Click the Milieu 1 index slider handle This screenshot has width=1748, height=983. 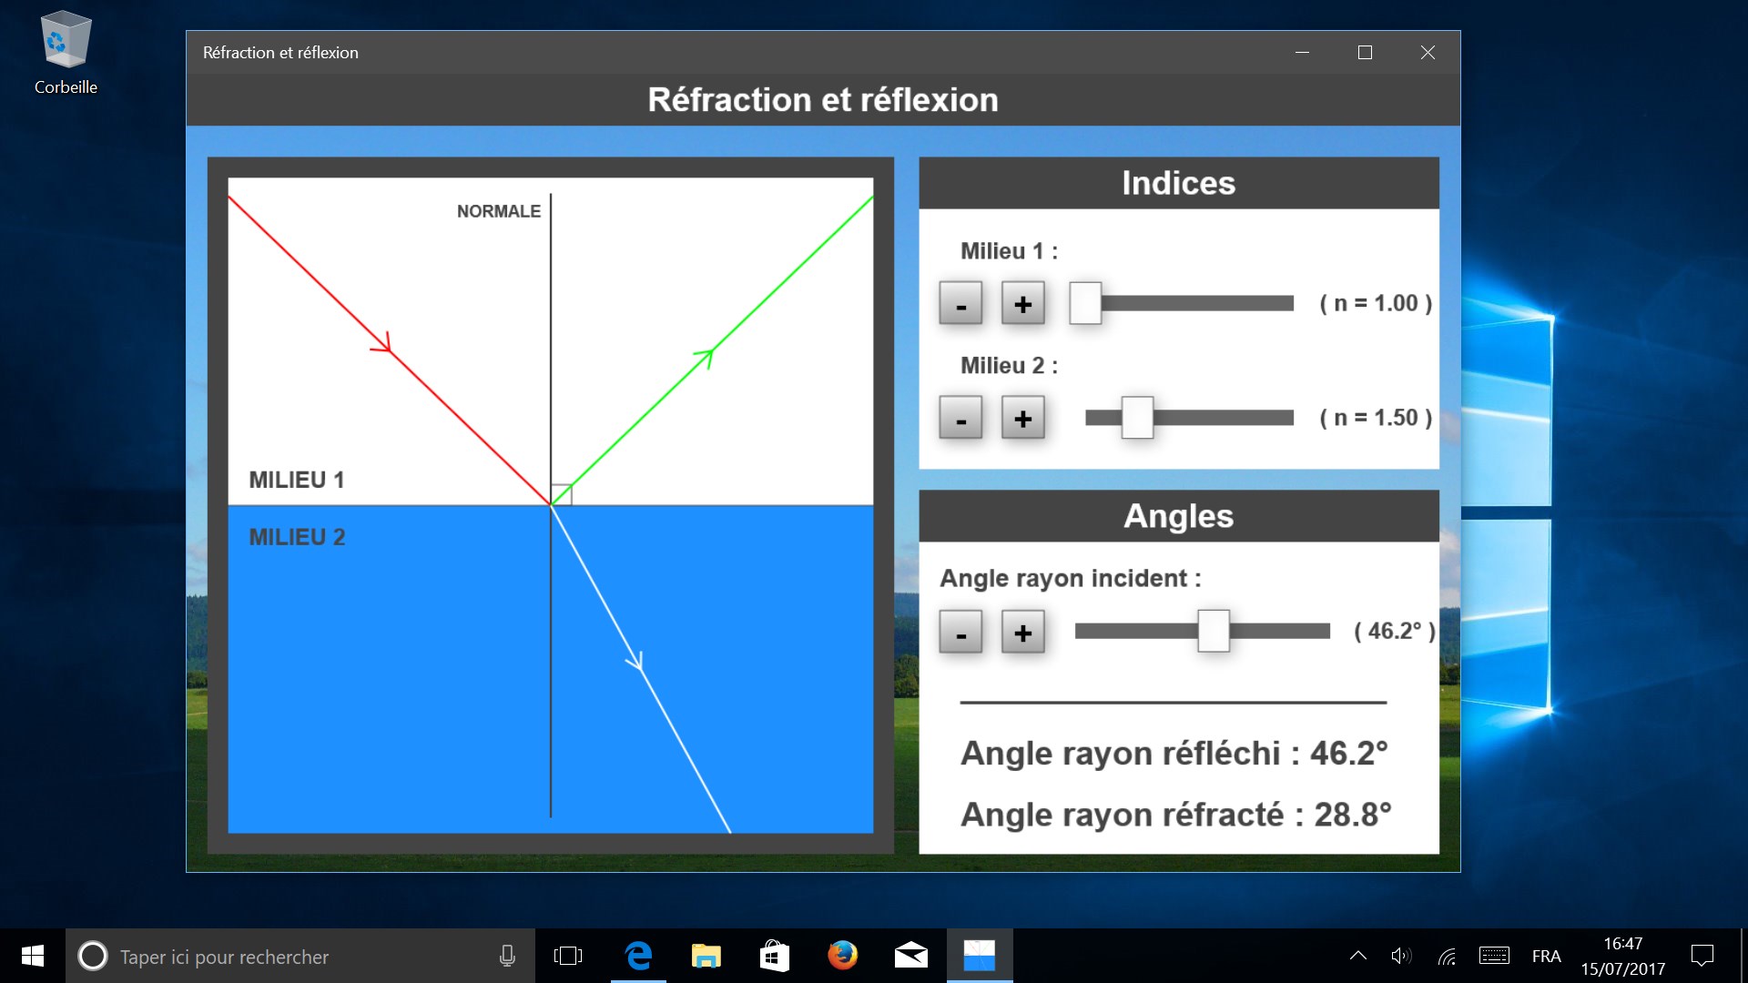tap(1085, 303)
